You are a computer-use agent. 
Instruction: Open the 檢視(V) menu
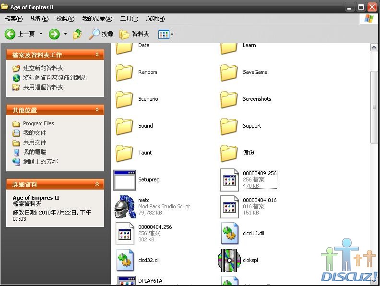(x=65, y=19)
